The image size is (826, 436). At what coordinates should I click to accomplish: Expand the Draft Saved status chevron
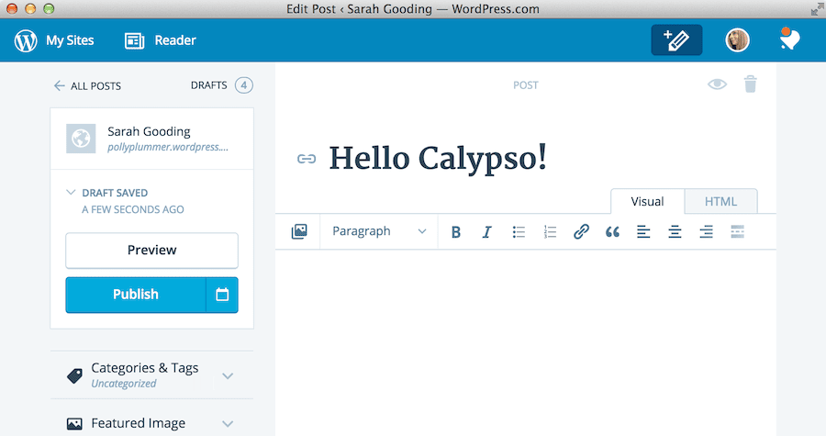click(71, 192)
